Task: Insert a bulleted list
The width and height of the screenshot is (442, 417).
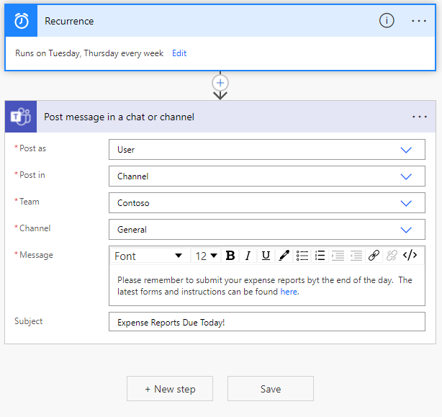Action: tap(302, 256)
